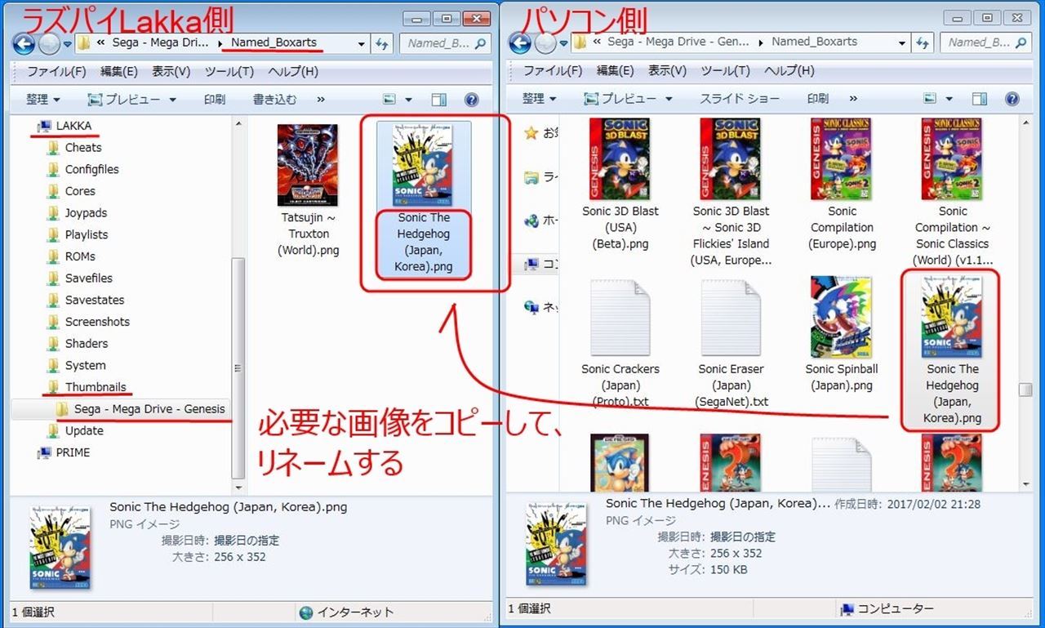Click refresh button beside left window address bar

tap(382, 44)
